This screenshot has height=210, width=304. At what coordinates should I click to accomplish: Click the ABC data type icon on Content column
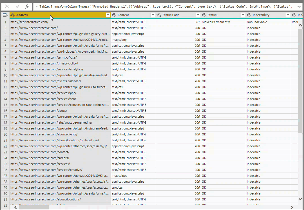[x=113, y=15]
